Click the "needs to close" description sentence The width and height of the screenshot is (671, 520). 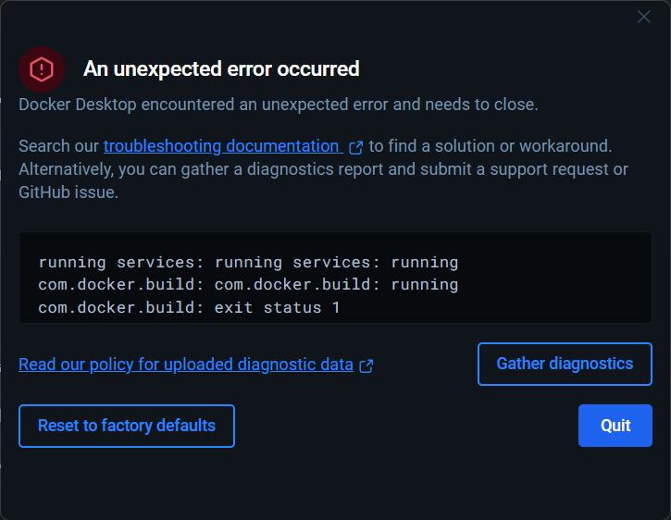[x=278, y=105]
